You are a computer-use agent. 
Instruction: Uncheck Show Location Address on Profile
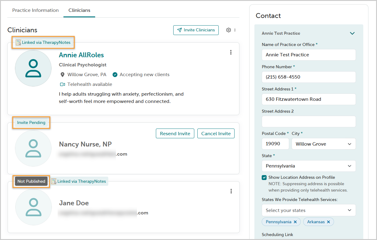pyautogui.click(x=264, y=178)
